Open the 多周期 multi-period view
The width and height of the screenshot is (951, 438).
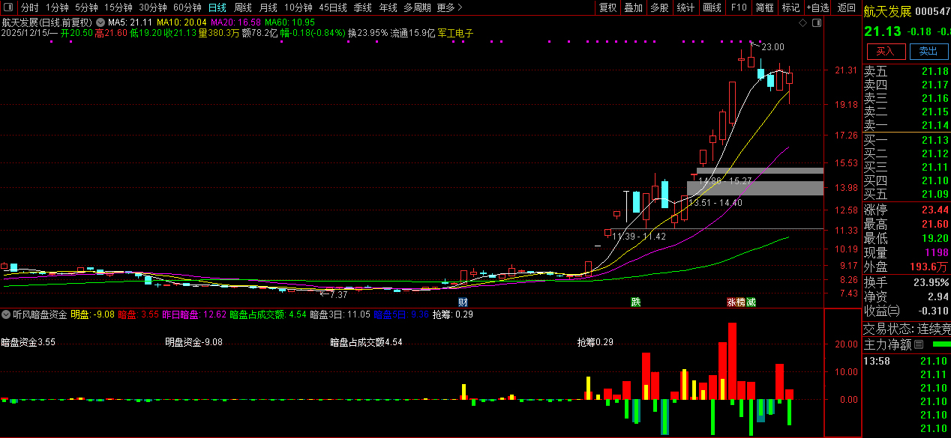pyautogui.click(x=417, y=7)
